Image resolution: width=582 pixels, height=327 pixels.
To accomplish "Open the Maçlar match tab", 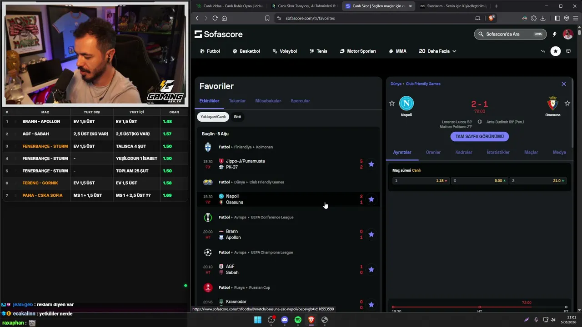I will (x=531, y=152).
